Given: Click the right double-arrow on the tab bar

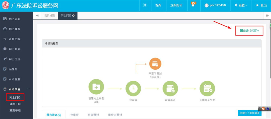Looking at the screenshot, I should 267,15.
